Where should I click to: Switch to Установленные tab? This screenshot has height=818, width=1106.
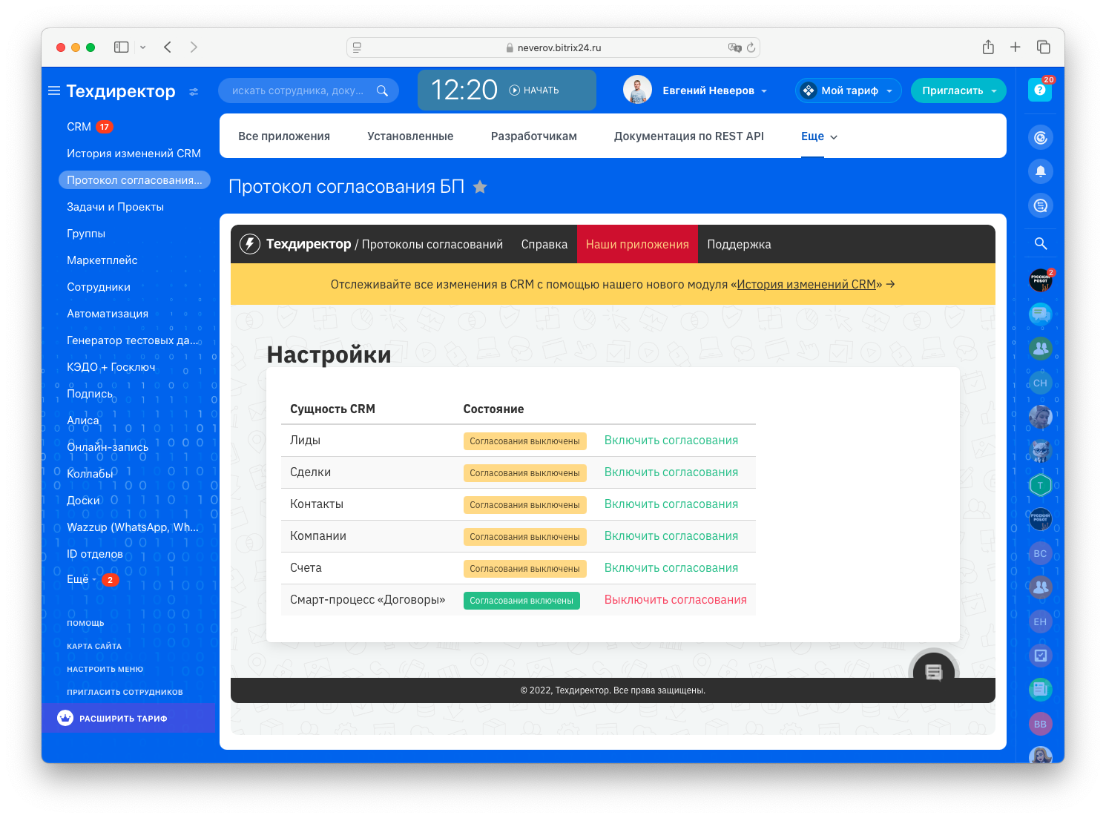(410, 136)
